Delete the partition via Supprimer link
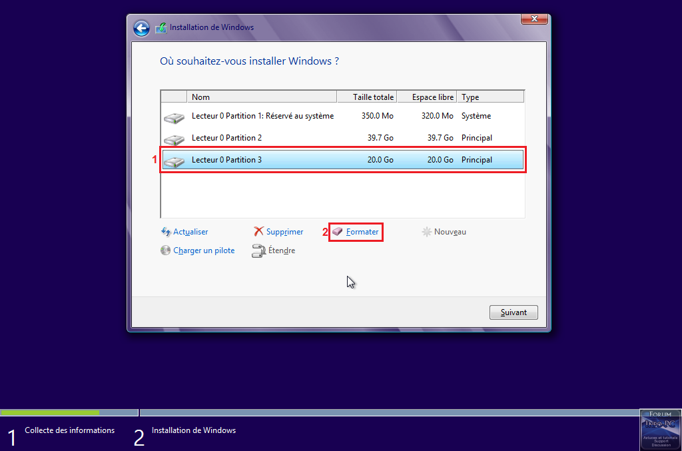 (x=284, y=232)
